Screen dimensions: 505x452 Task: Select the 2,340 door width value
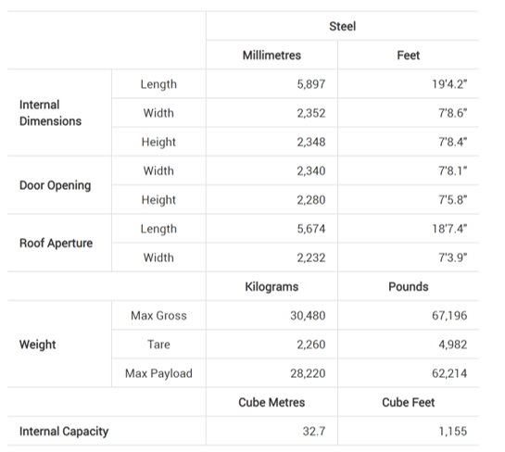(x=311, y=171)
